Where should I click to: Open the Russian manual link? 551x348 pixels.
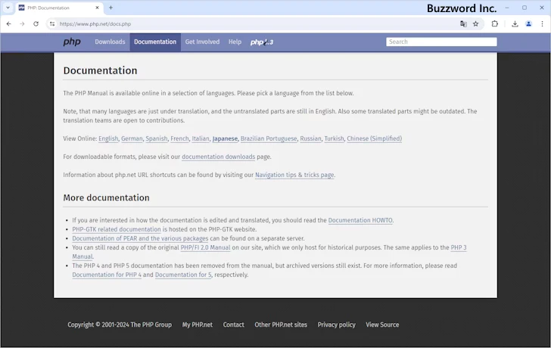(310, 138)
